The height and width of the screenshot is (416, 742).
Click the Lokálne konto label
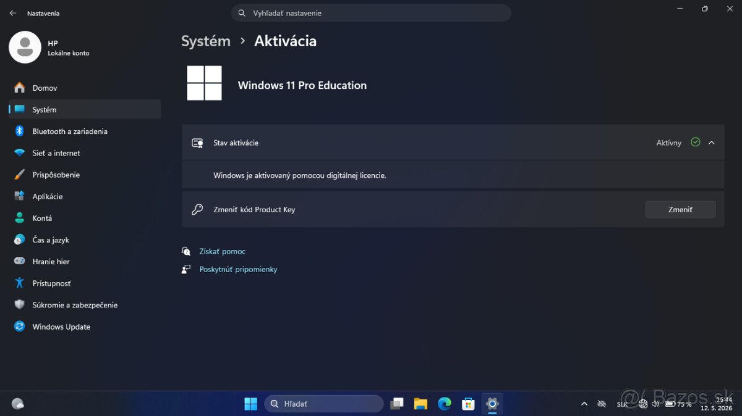pyautogui.click(x=69, y=53)
